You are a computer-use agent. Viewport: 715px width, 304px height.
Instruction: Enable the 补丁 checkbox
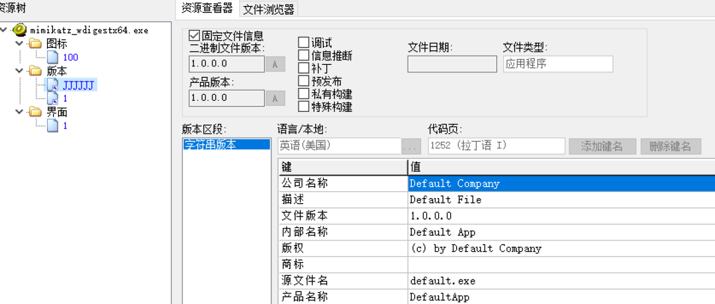[303, 68]
